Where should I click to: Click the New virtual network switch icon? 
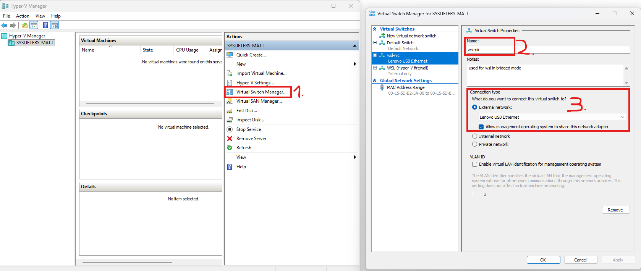(382, 36)
